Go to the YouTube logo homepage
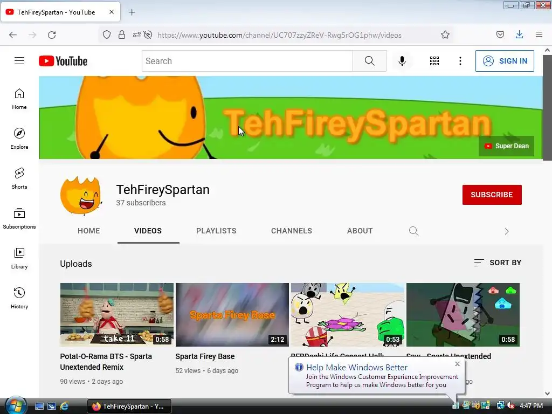This screenshot has height=414, width=552. coord(63,61)
